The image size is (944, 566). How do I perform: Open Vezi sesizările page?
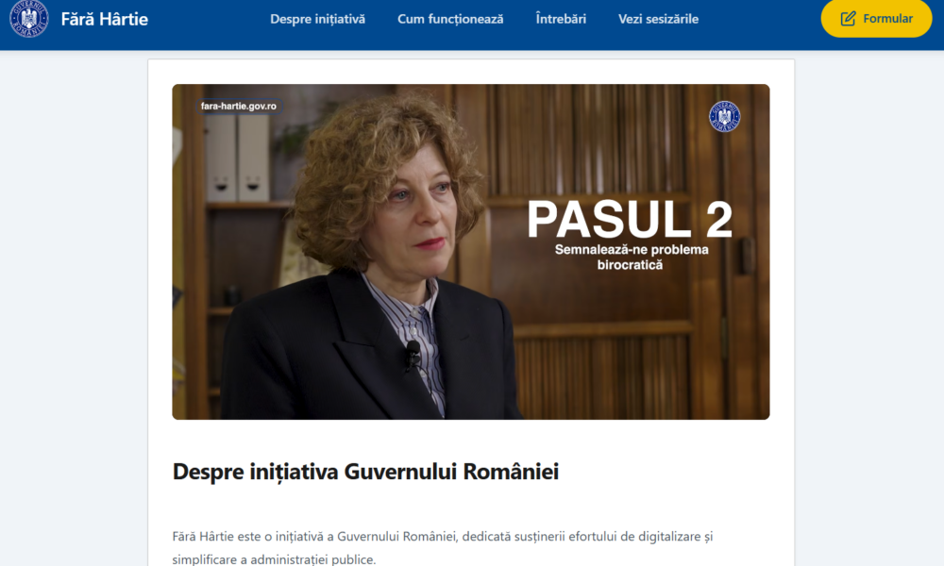658,19
